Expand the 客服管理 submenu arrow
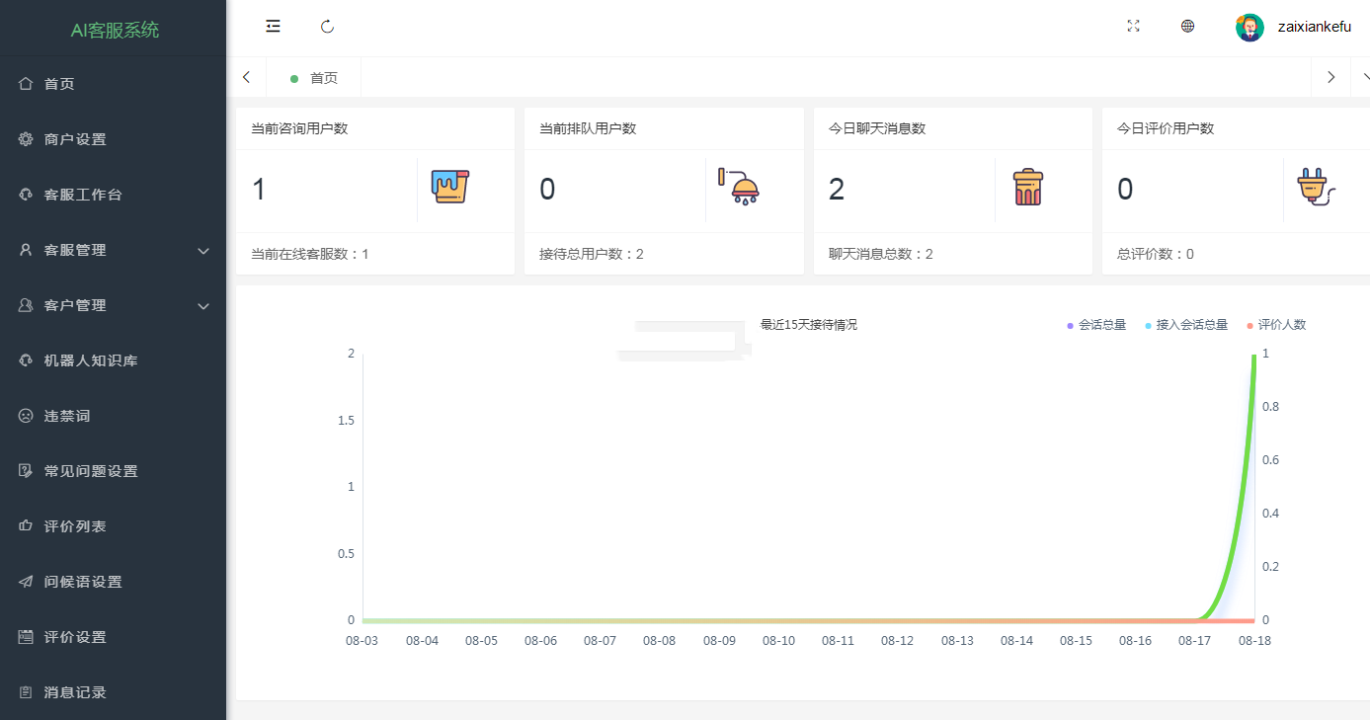Image resolution: width=1370 pixels, height=720 pixels. [203, 251]
